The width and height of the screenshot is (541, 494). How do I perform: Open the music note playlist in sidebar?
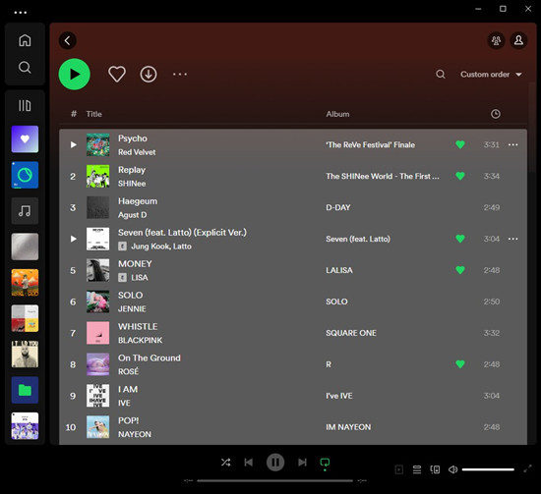[x=25, y=211]
